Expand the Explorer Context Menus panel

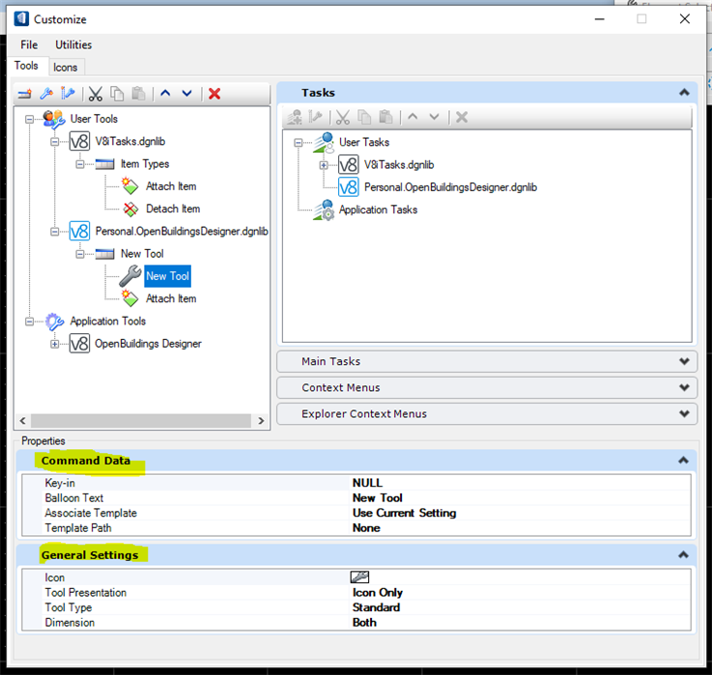[x=684, y=414]
